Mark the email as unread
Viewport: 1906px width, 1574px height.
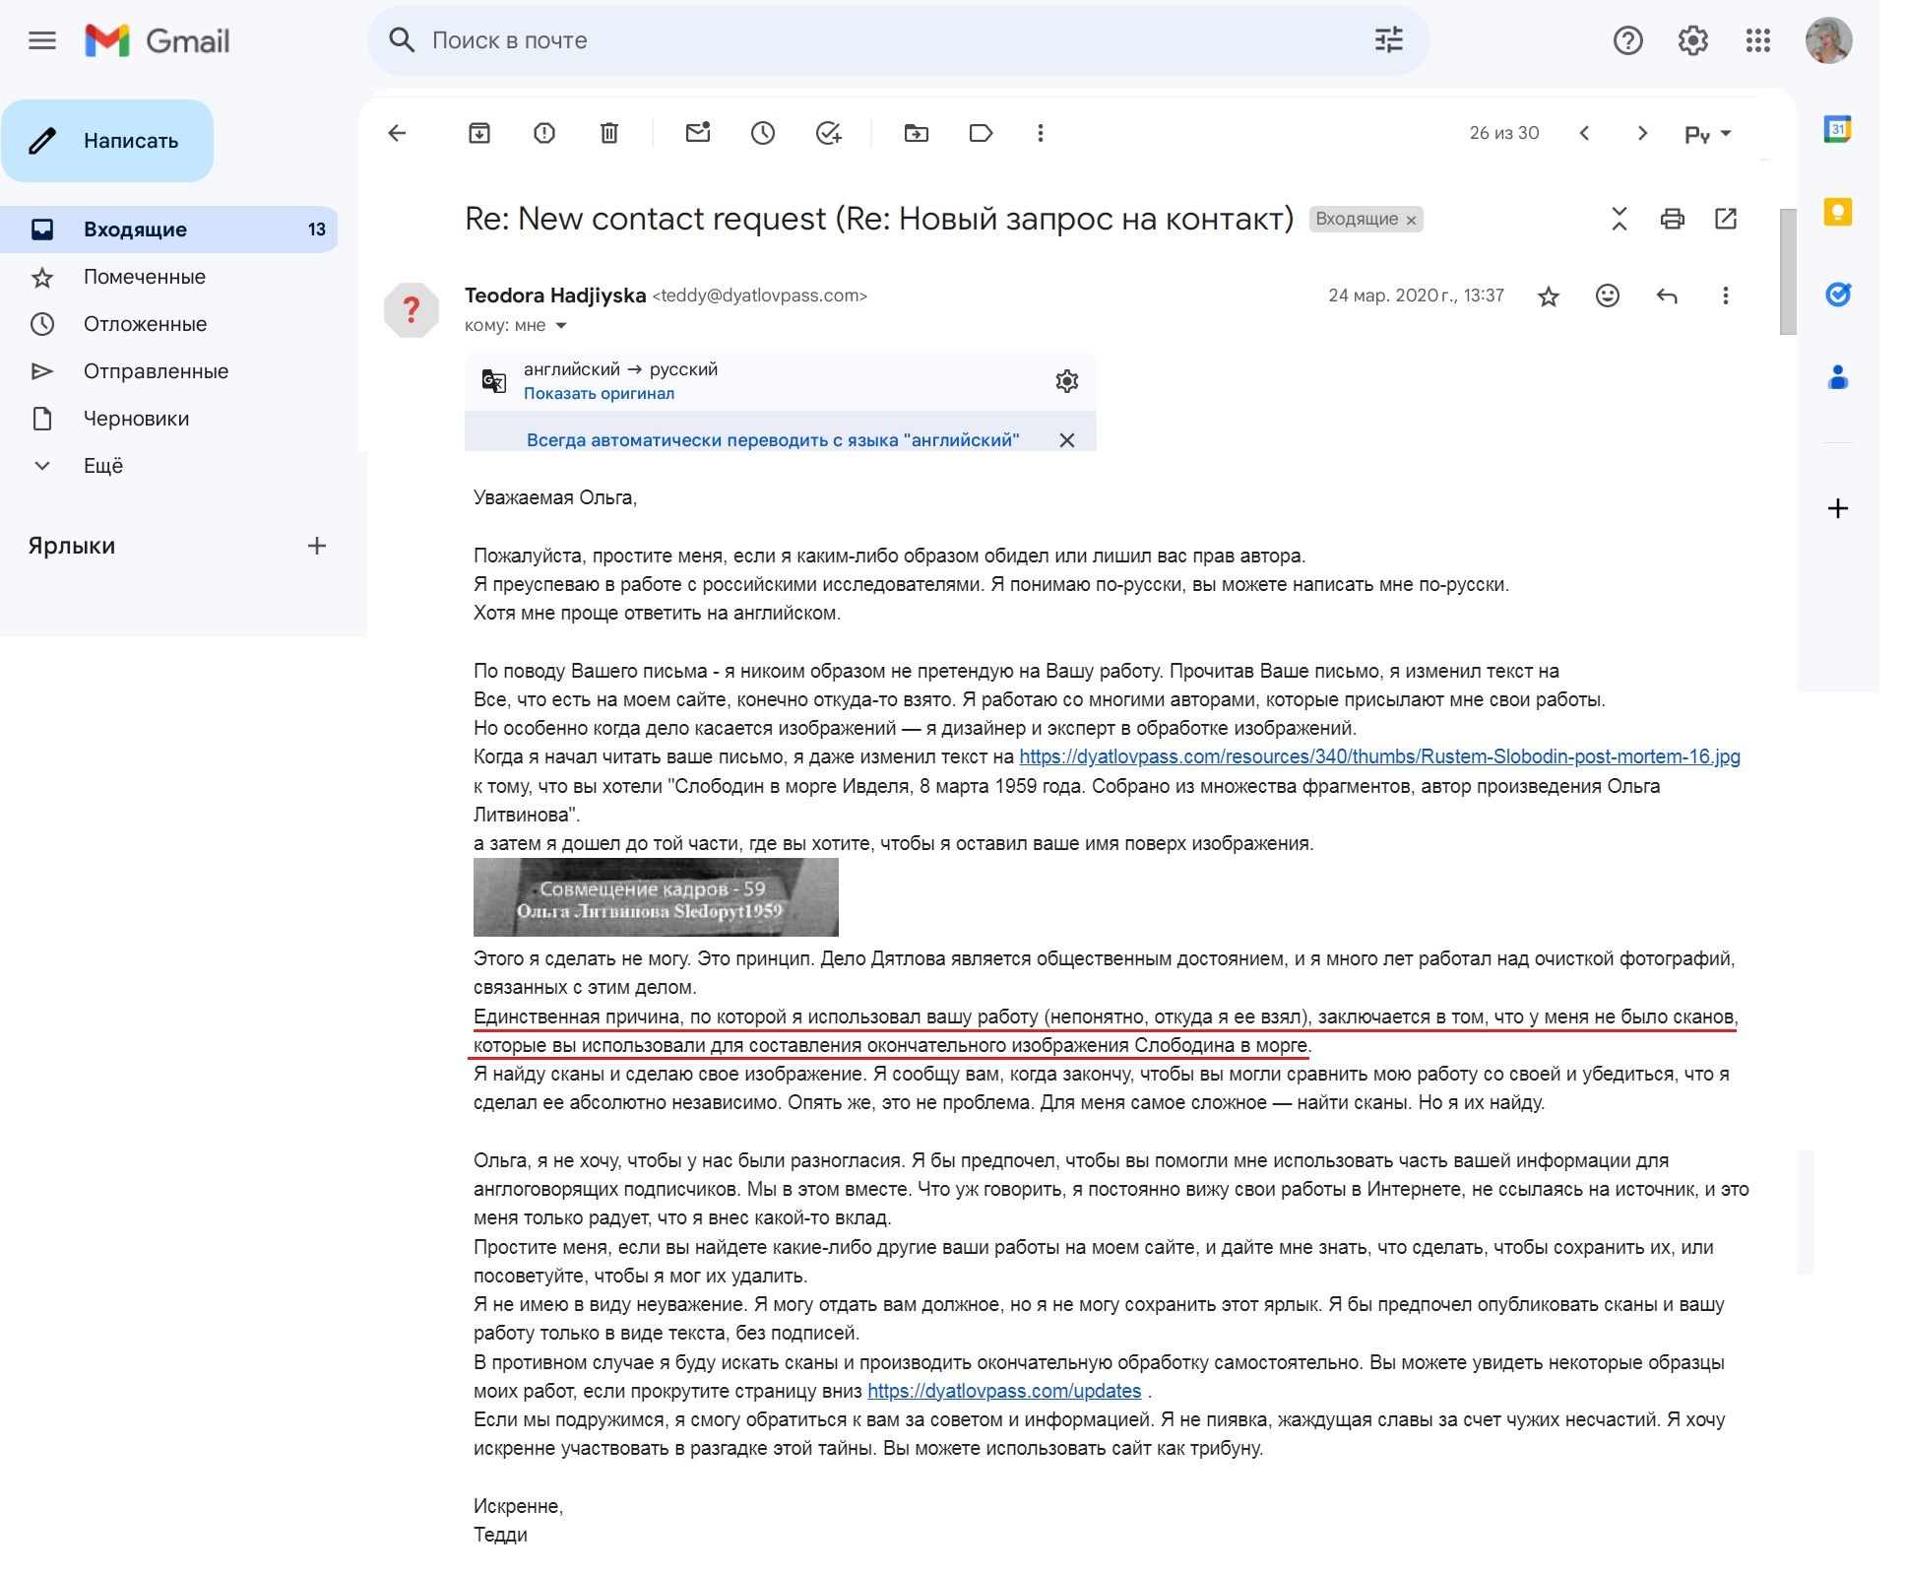698,133
